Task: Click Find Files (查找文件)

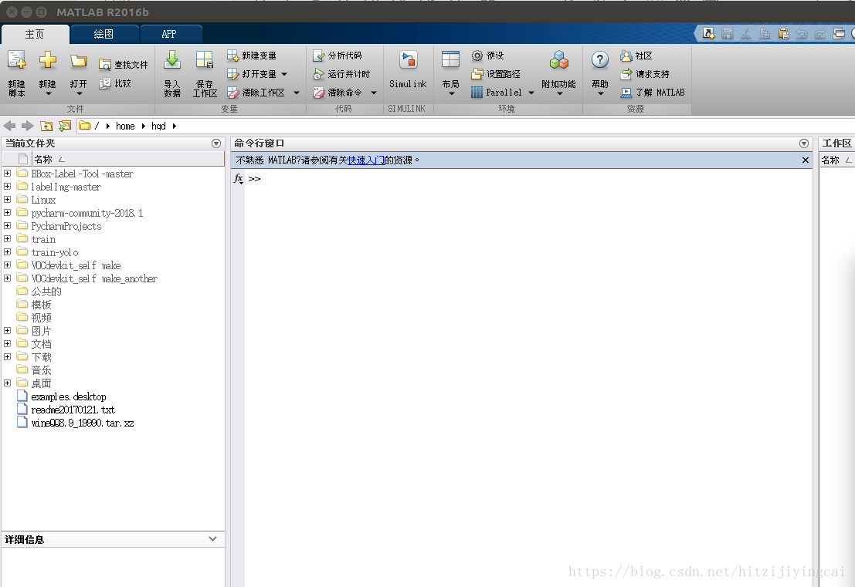Action: 124,65
